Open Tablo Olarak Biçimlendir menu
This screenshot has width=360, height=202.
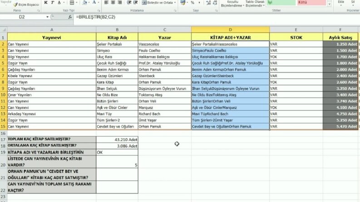tap(255, 4)
